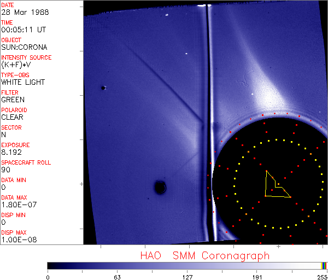
Task: Click the GREEN filter value
Action: tap(13, 100)
